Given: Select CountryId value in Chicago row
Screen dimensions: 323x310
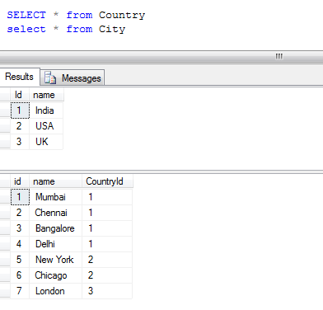Looking at the screenshot, I should pyautogui.click(x=107, y=275).
